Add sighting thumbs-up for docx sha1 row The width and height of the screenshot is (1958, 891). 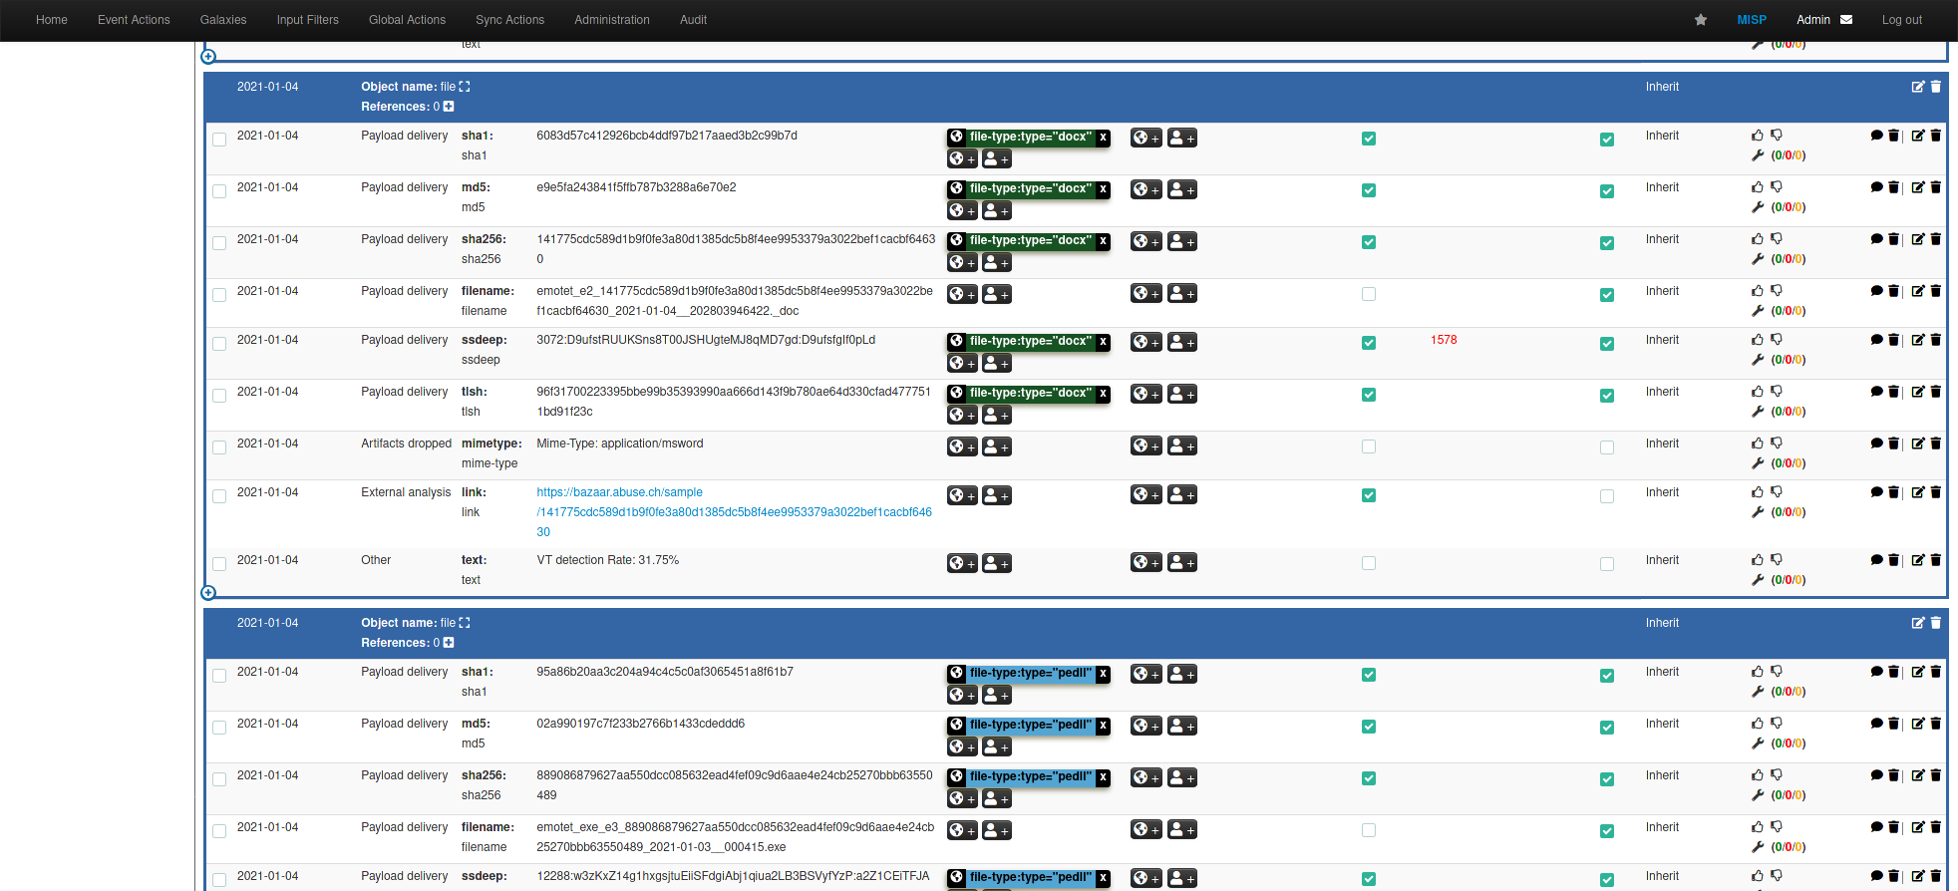(1758, 136)
